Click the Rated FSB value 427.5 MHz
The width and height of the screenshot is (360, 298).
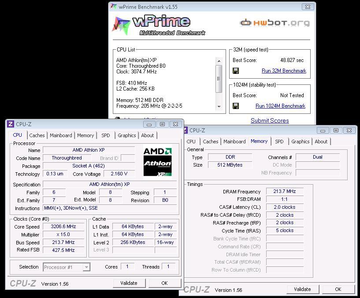coord(63,250)
